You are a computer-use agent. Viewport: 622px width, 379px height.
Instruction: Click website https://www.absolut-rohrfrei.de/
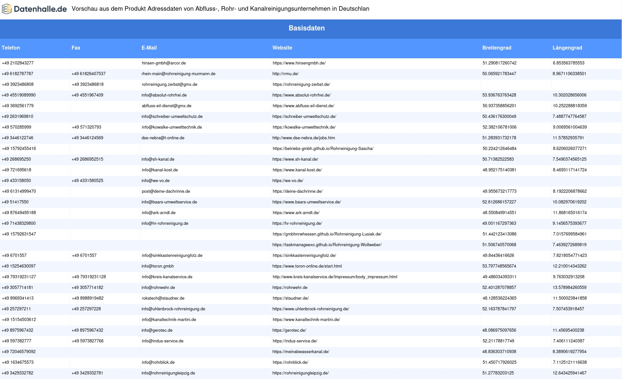click(301, 95)
